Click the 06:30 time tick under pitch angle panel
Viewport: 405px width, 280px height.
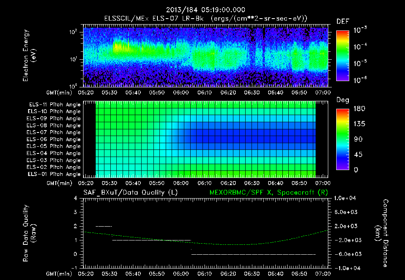click(x=252, y=183)
